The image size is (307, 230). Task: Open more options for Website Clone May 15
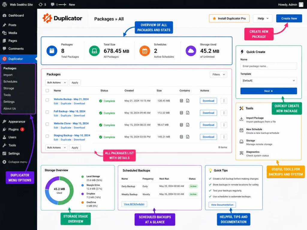coord(224,125)
